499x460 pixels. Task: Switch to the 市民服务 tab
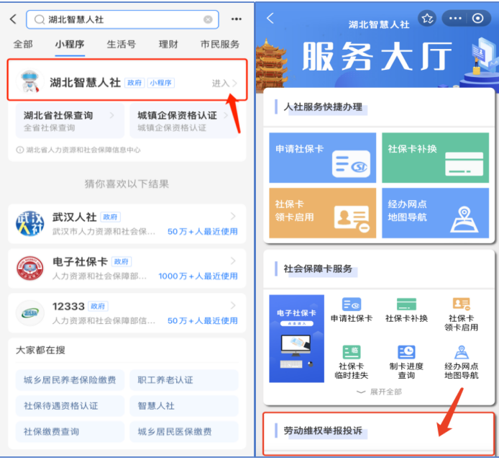point(220,44)
